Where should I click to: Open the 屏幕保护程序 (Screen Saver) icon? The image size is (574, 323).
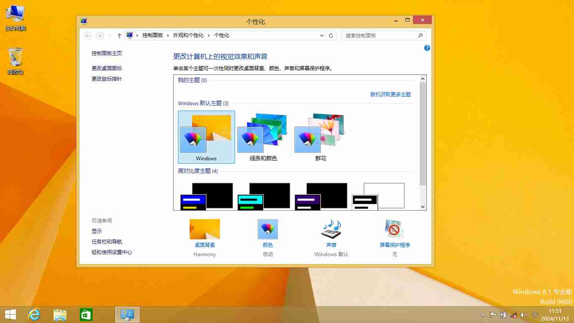pos(394,229)
